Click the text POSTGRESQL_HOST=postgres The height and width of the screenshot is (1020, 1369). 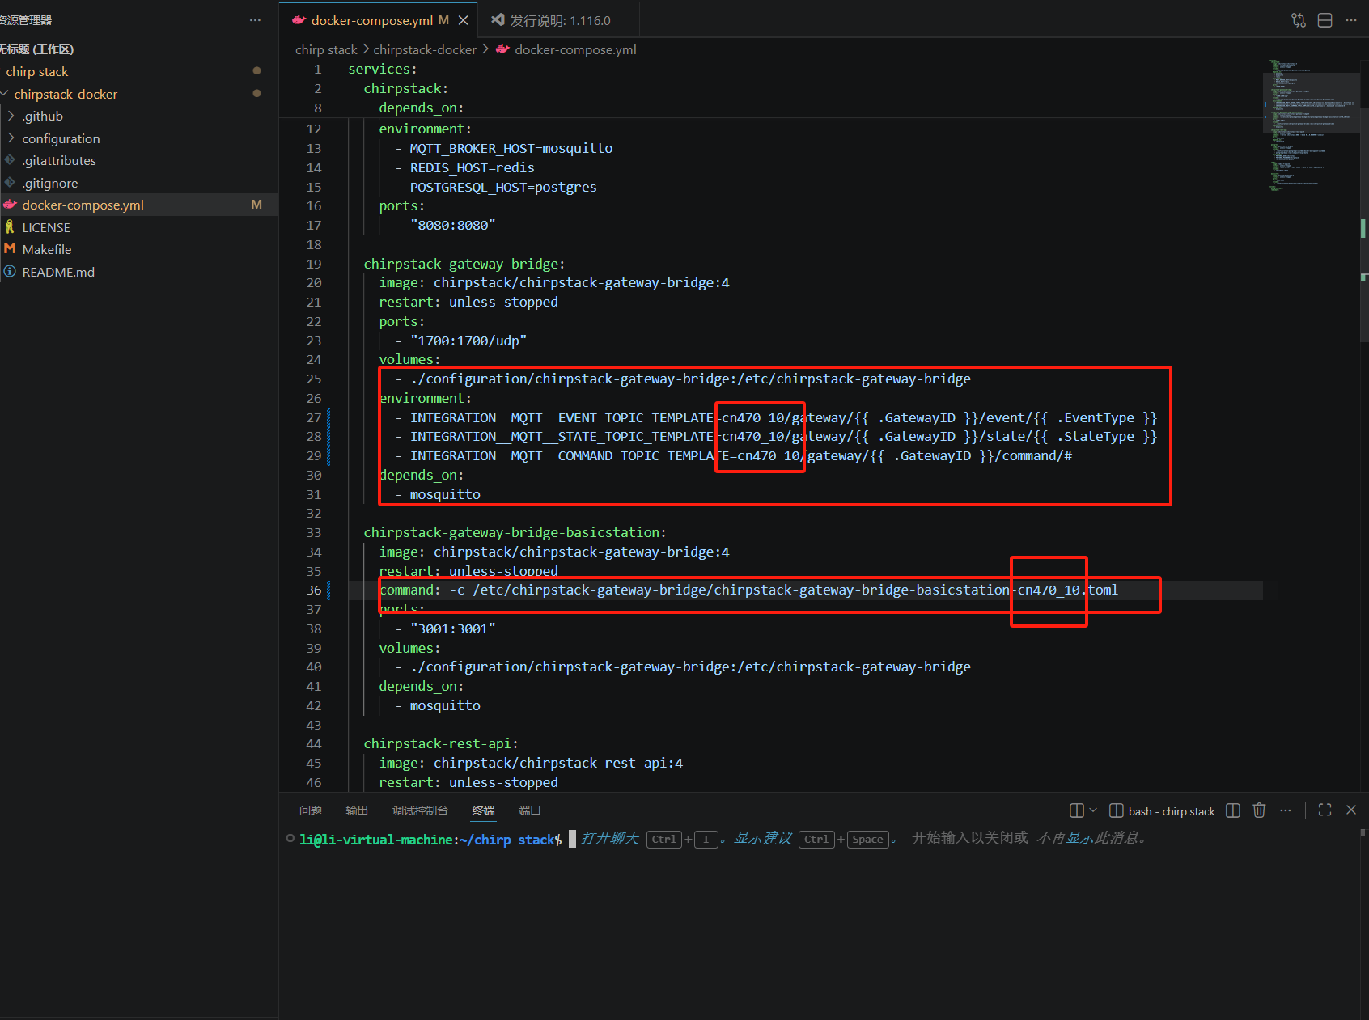(503, 188)
